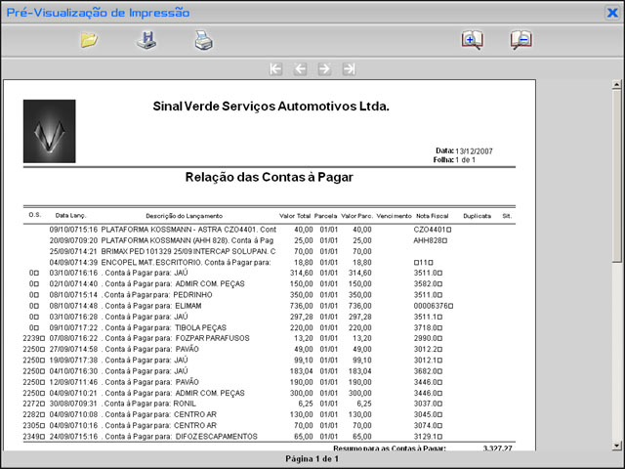This screenshot has width=625, height=469.
Task: Click the save to disk icon
Action: click(146, 40)
